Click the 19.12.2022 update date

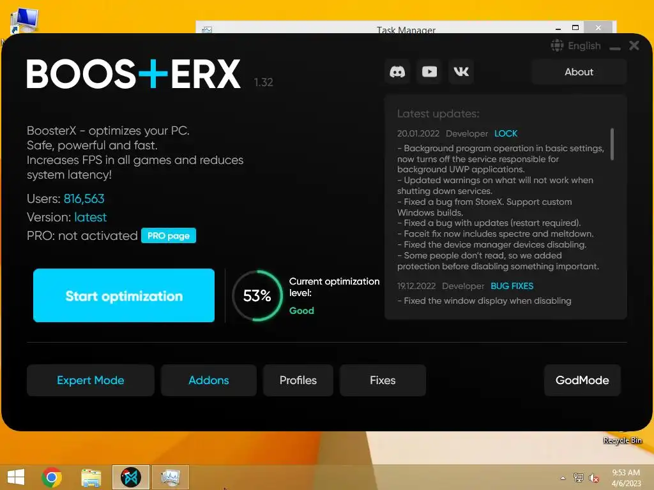(x=416, y=286)
